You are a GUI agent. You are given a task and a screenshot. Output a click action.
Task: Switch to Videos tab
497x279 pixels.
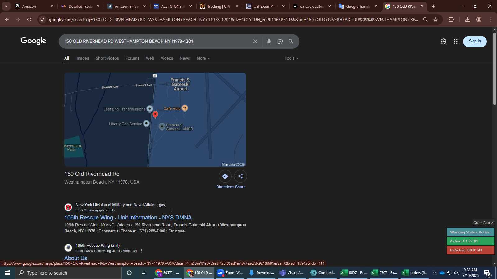167,58
